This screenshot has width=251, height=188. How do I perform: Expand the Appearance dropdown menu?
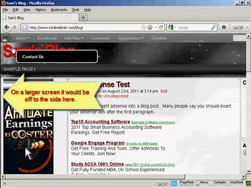[131, 38]
